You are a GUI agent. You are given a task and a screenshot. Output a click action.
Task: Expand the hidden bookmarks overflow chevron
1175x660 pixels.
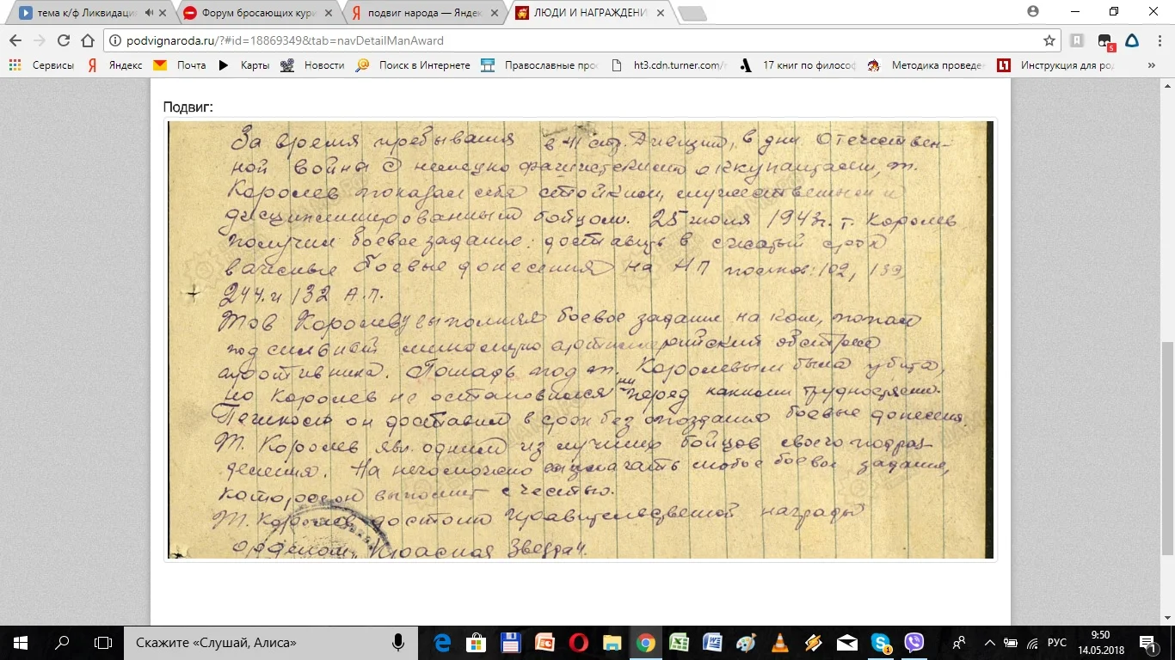point(1152,65)
